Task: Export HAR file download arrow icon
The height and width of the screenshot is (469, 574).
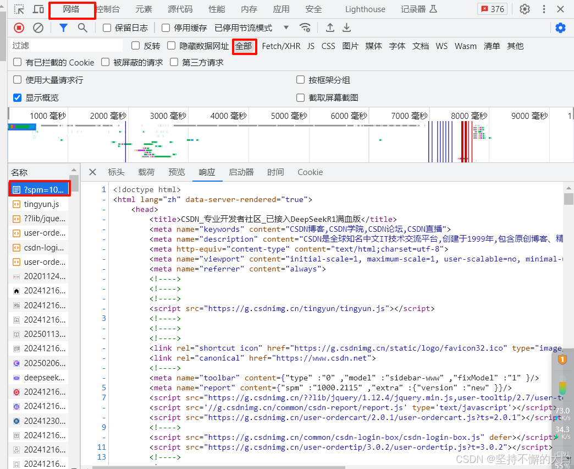Action: (346, 28)
